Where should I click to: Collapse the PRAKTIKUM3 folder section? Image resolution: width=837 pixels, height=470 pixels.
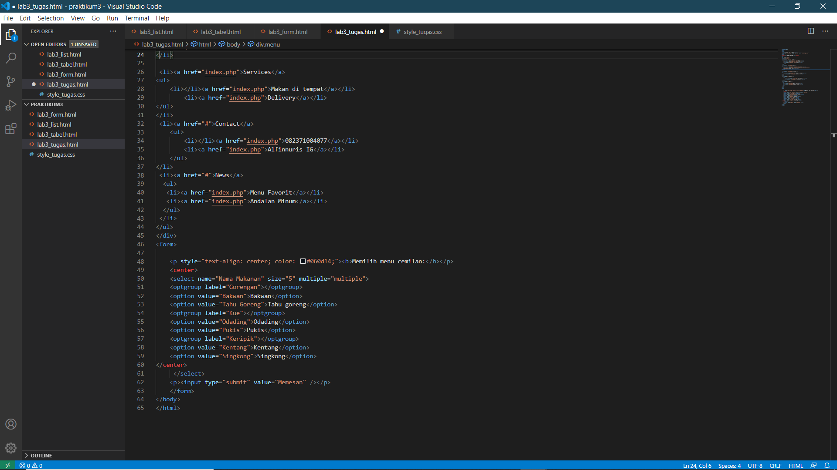(26, 104)
